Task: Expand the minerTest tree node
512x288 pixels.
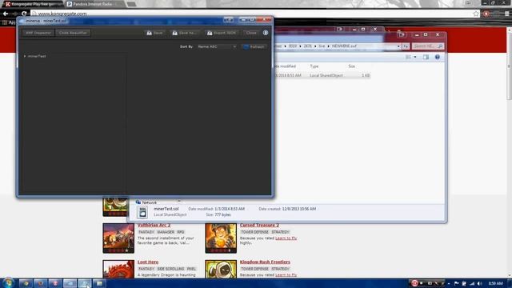Action: tap(25, 56)
